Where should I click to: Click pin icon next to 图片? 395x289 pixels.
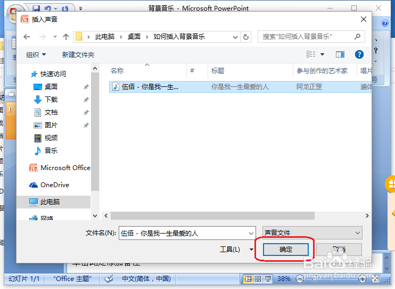(86, 125)
